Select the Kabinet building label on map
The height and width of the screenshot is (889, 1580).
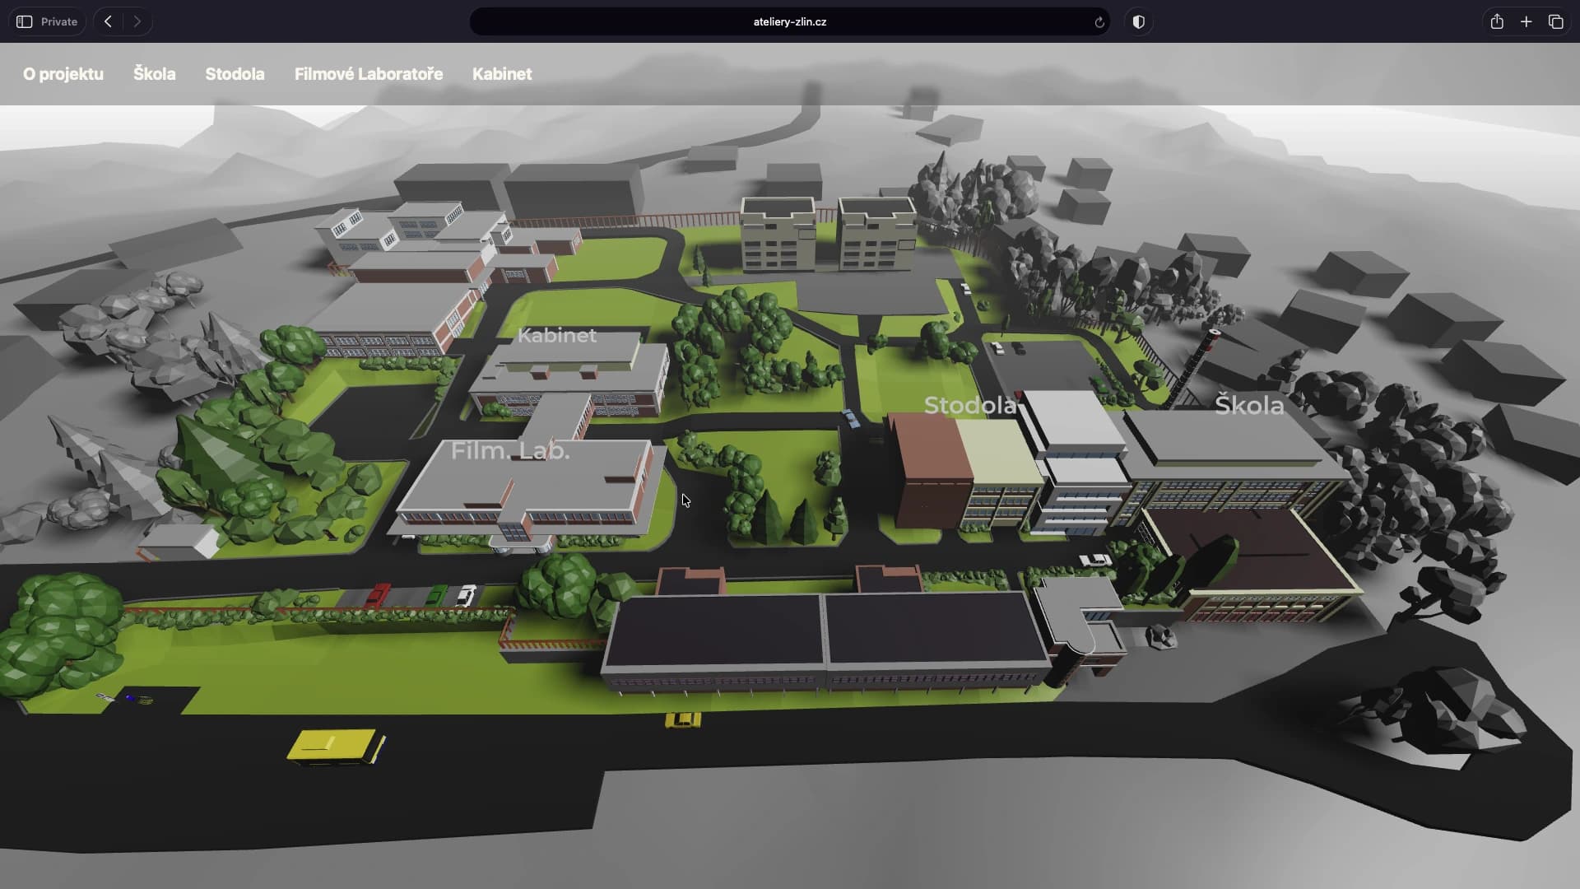point(557,336)
